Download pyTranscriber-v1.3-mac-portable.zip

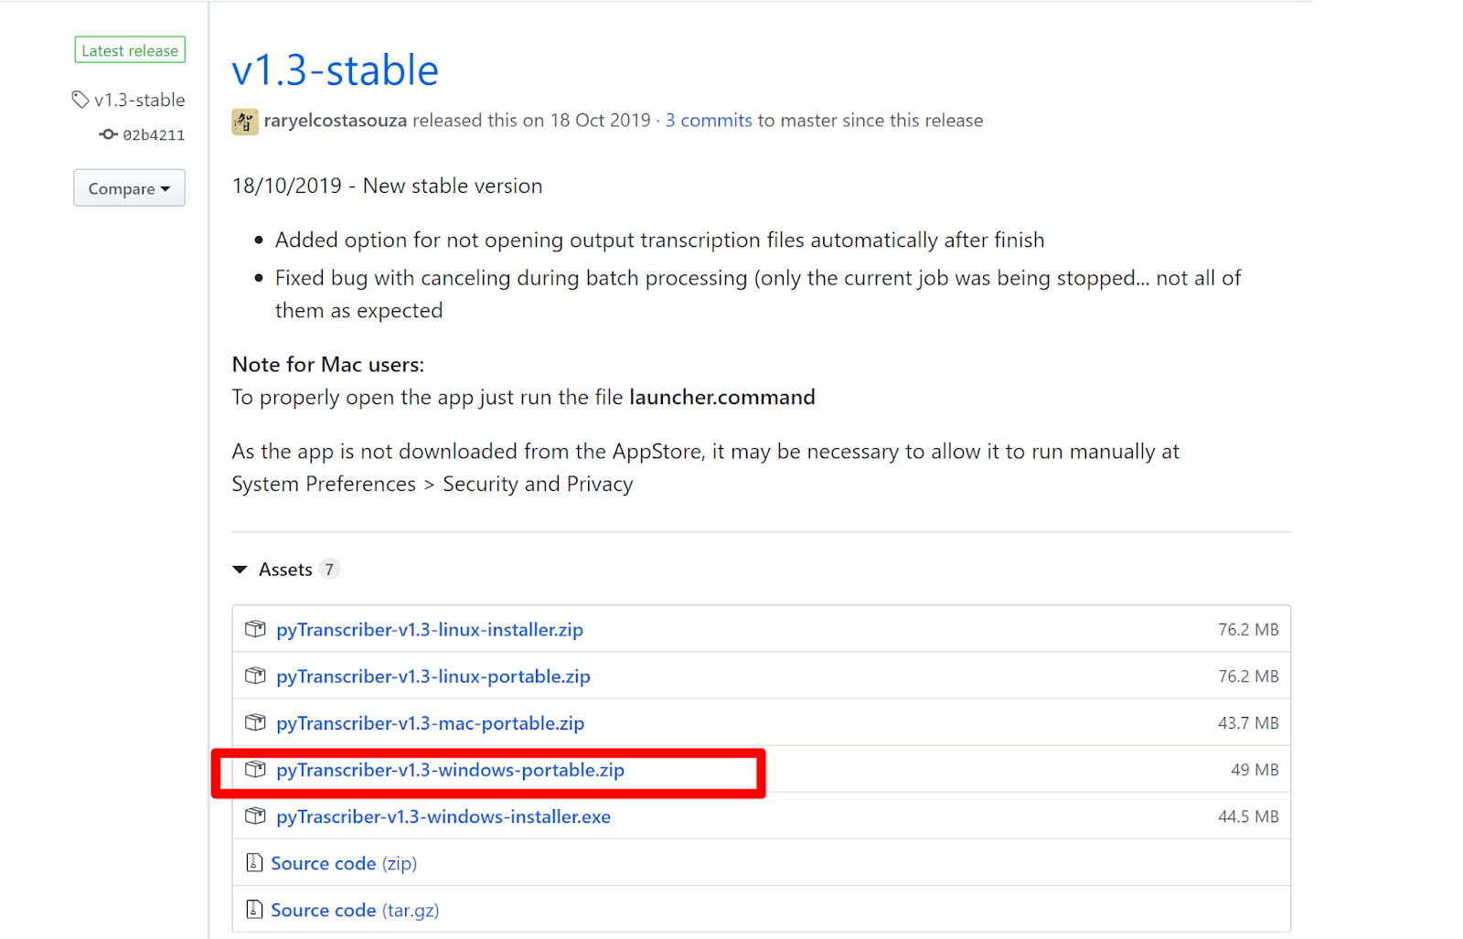tap(431, 723)
